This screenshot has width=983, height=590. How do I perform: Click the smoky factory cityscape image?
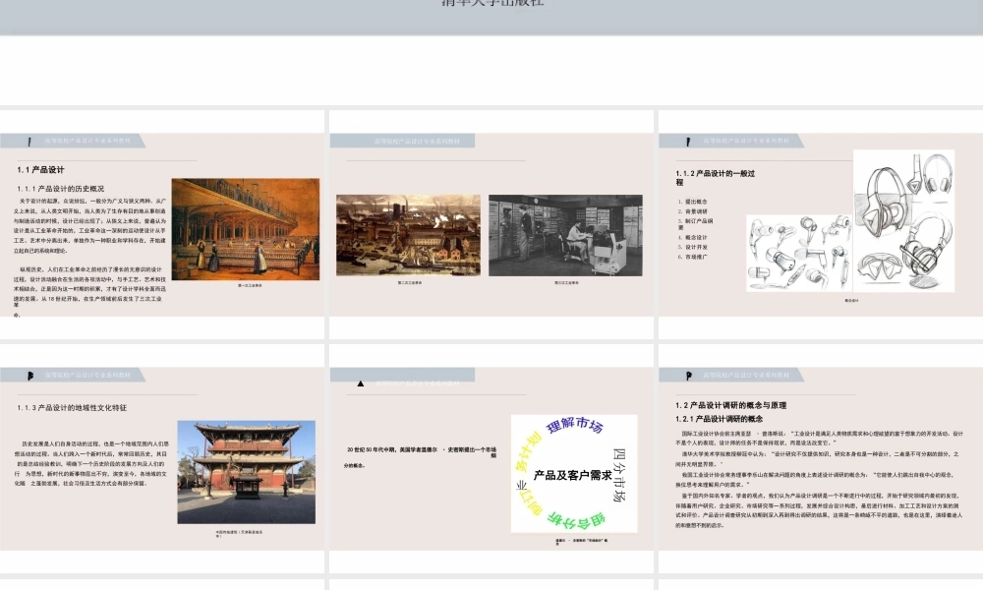[x=408, y=235]
